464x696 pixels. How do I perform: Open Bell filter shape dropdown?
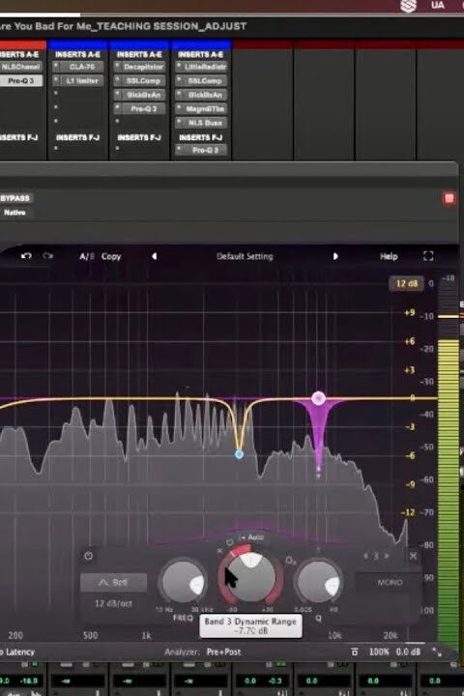click(114, 582)
